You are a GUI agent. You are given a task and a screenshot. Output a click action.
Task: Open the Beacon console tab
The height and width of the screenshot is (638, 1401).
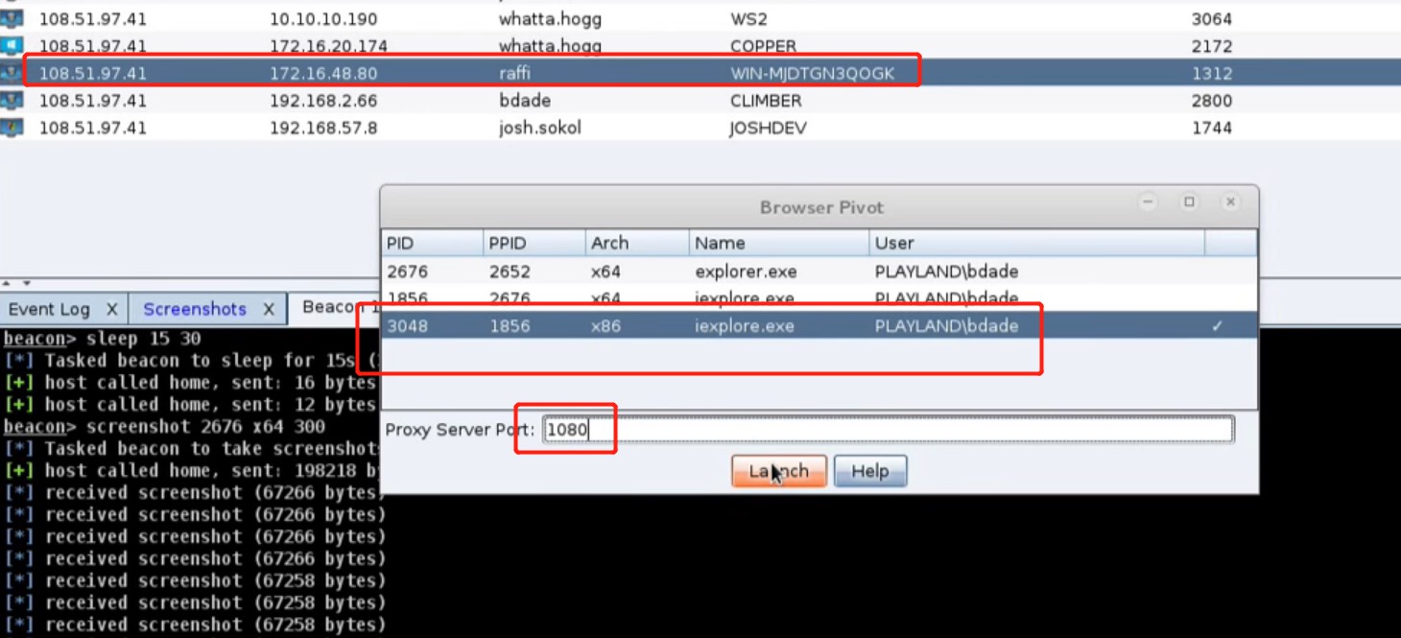point(336,307)
